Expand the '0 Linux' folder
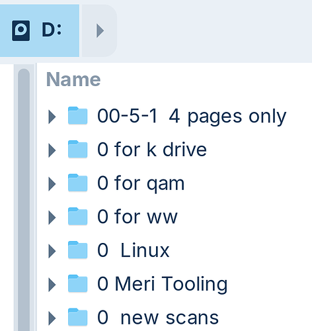This screenshot has width=312, height=331. pos(52,251)
